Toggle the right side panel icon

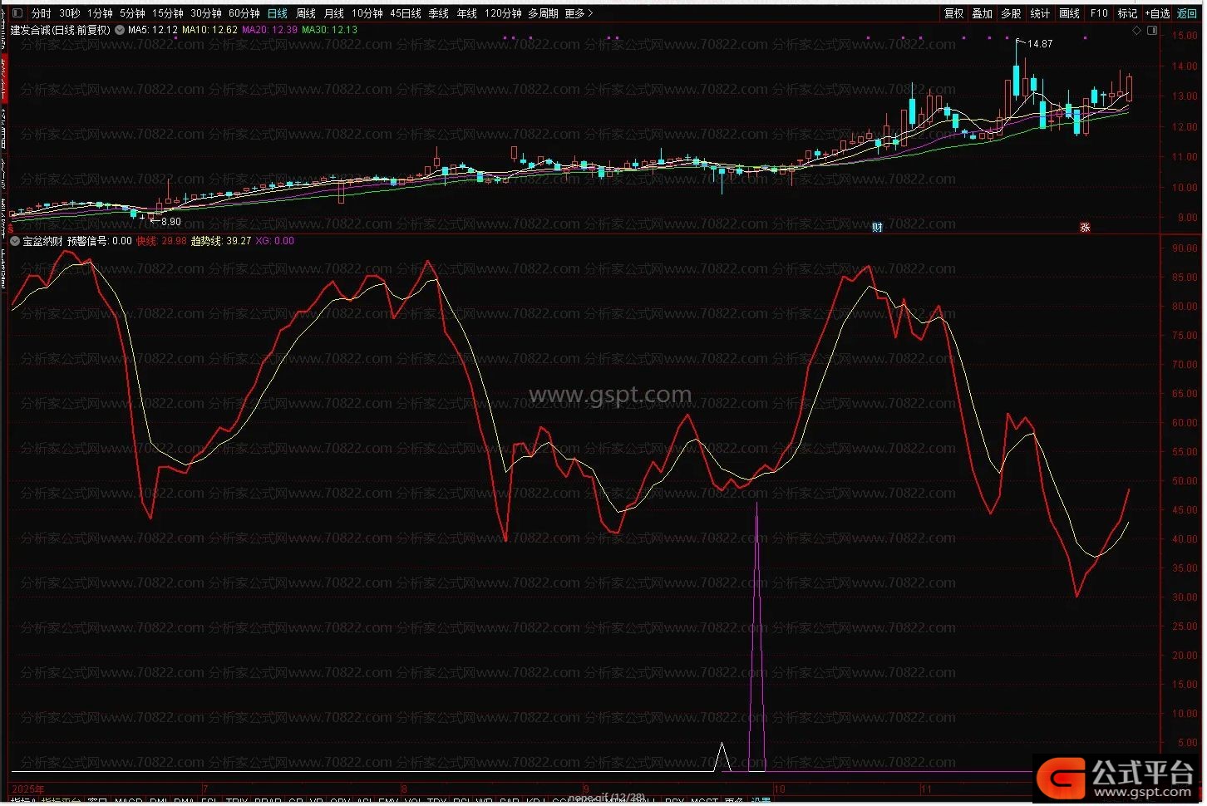point(1152,30)
